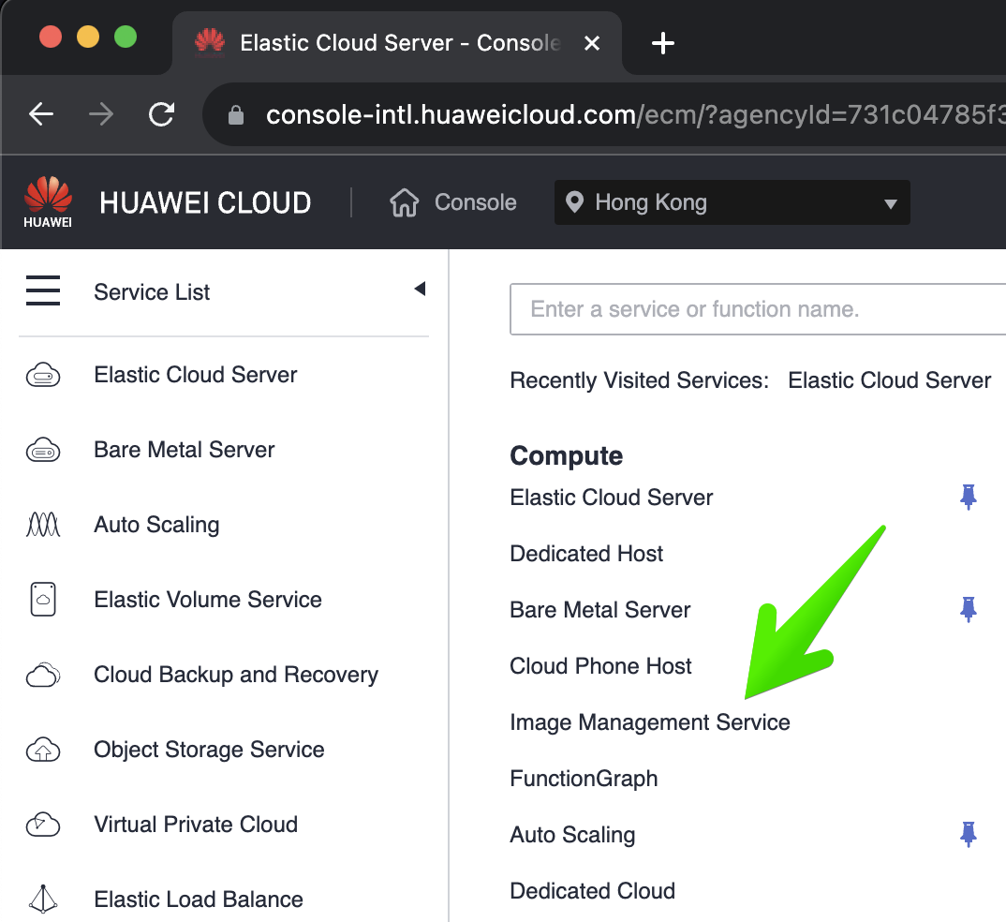Collapse the service panel with triangle arrow
The image size is (1006, 922).
[x=421, y=289]
